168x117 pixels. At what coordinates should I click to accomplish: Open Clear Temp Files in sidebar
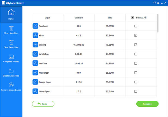click(x=11, y=44)
